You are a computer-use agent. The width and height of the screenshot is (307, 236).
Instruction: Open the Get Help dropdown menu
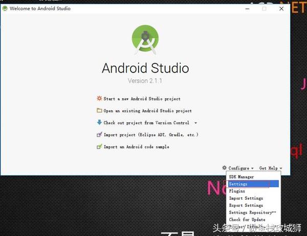(270, 168)
